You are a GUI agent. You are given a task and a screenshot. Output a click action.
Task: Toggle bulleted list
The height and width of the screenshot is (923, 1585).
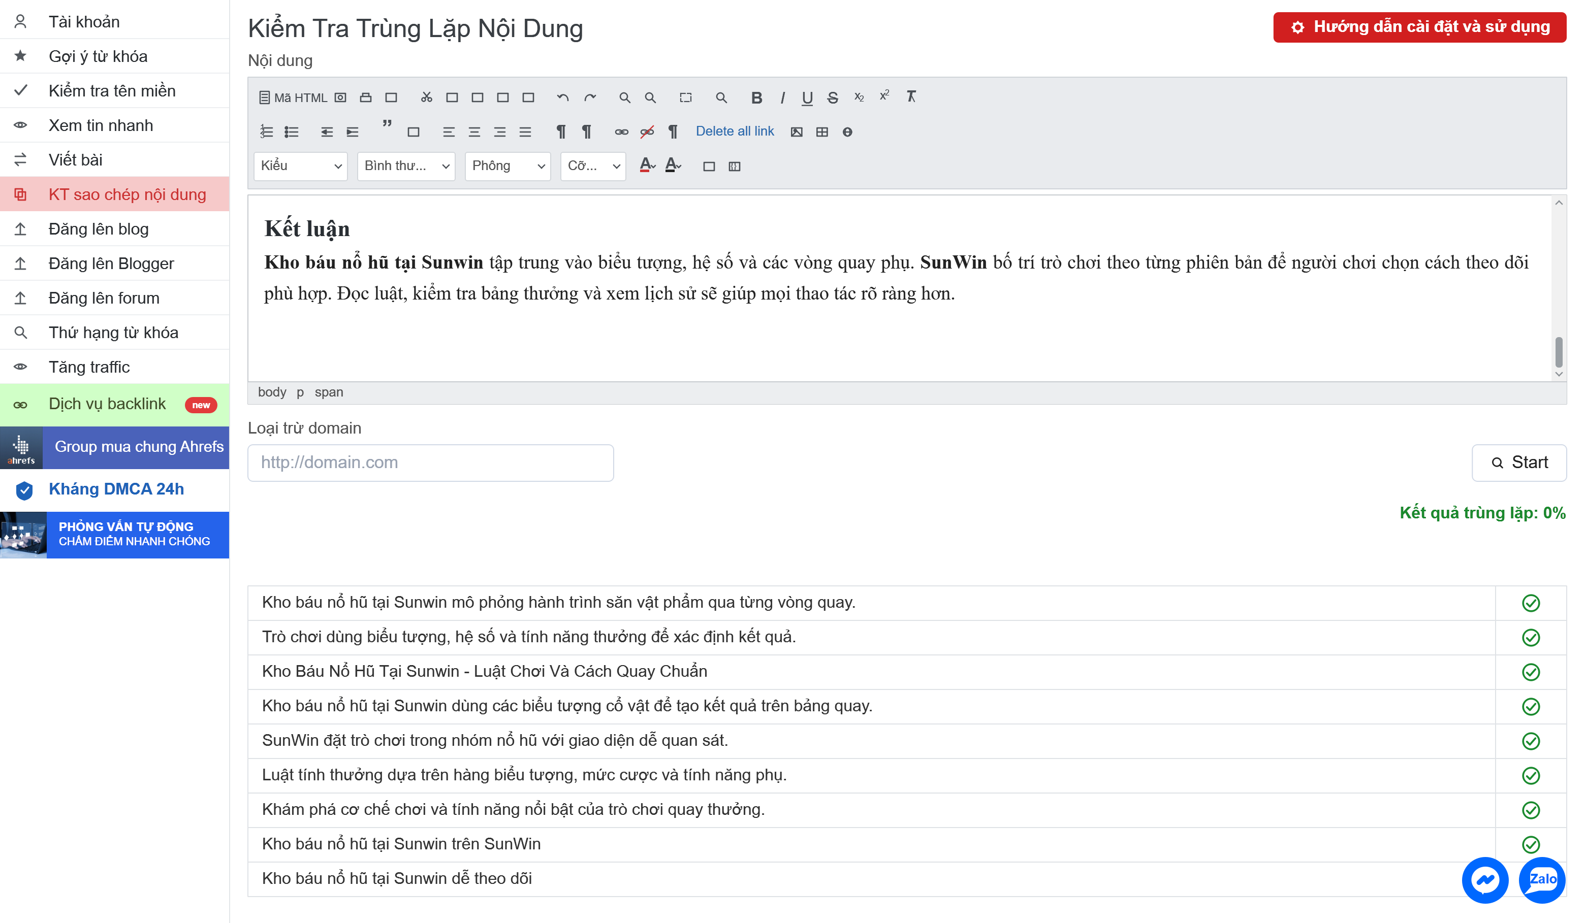pos(291,132)
